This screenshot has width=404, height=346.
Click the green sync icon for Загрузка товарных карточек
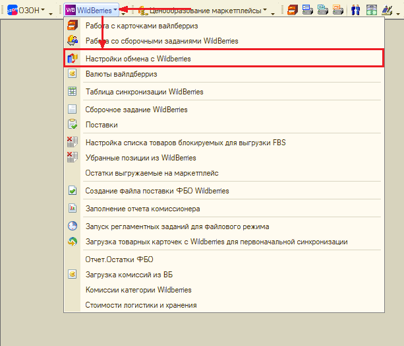tap(72, 242)
